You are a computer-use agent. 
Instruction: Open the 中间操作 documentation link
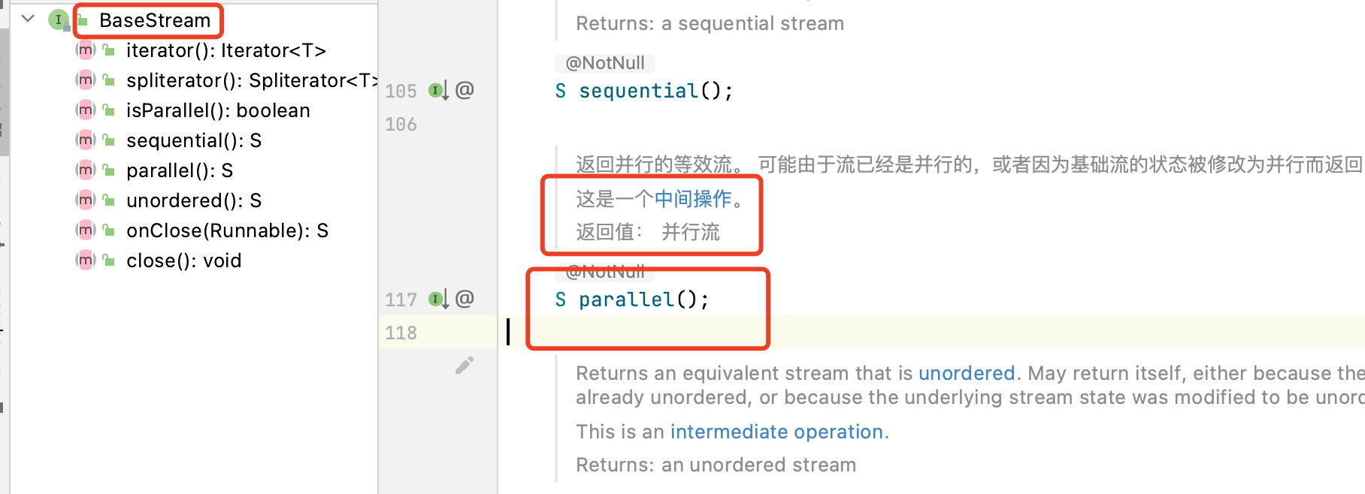click(x=692, y=199)
